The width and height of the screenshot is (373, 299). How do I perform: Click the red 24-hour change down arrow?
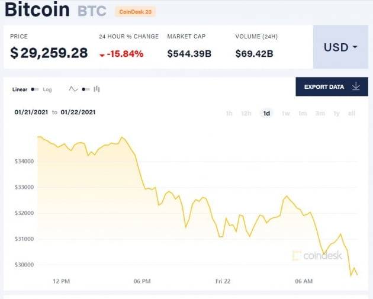(x=102, y=55)
